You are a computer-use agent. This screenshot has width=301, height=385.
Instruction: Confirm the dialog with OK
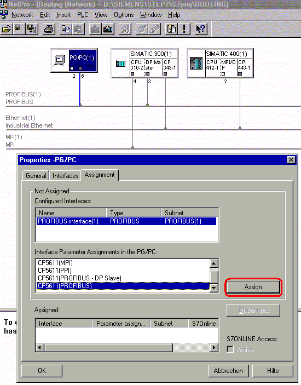(42, 371)
